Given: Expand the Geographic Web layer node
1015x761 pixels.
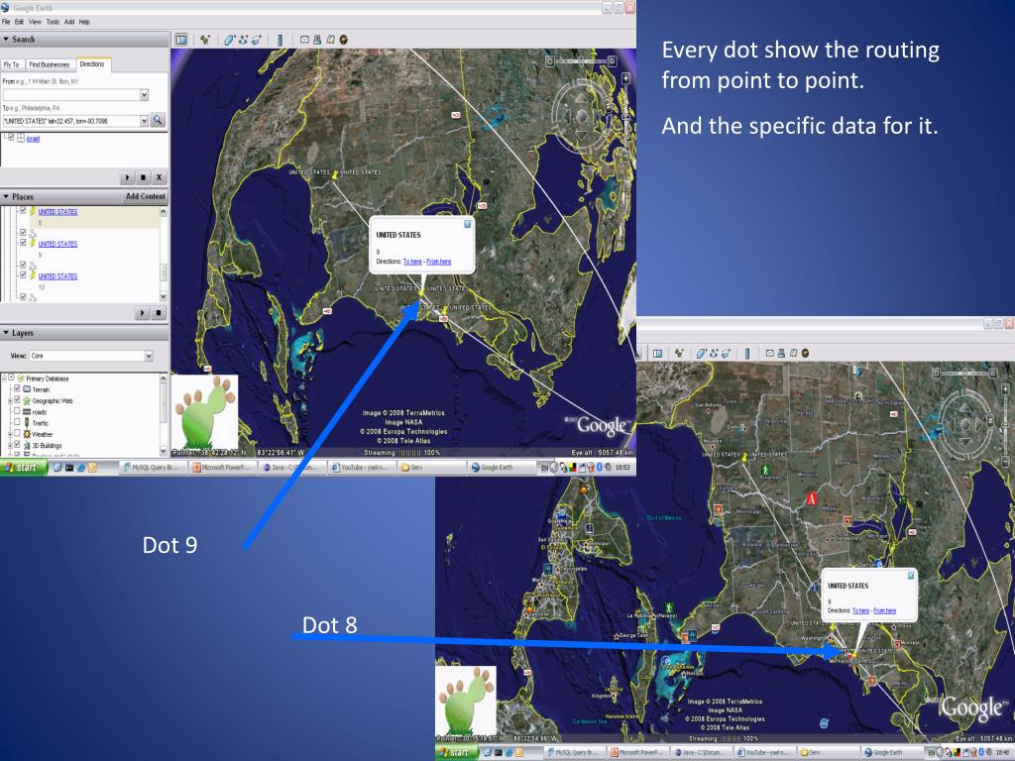Looking at the screenshot, I should click(10, 400).
